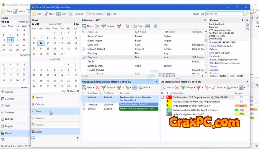Image resolution: width=259 pixels, height=150 pixels.
Task: Switch to the Notes tab
Action: (223, 76)
